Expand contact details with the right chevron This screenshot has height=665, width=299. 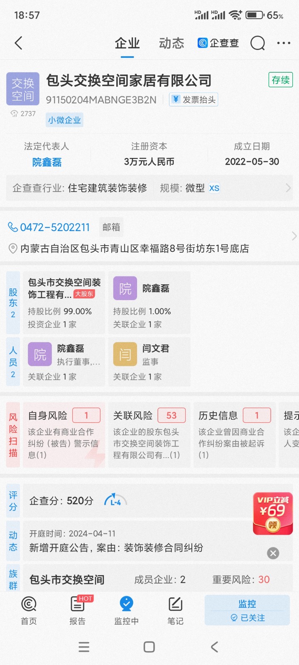point(294,236)
